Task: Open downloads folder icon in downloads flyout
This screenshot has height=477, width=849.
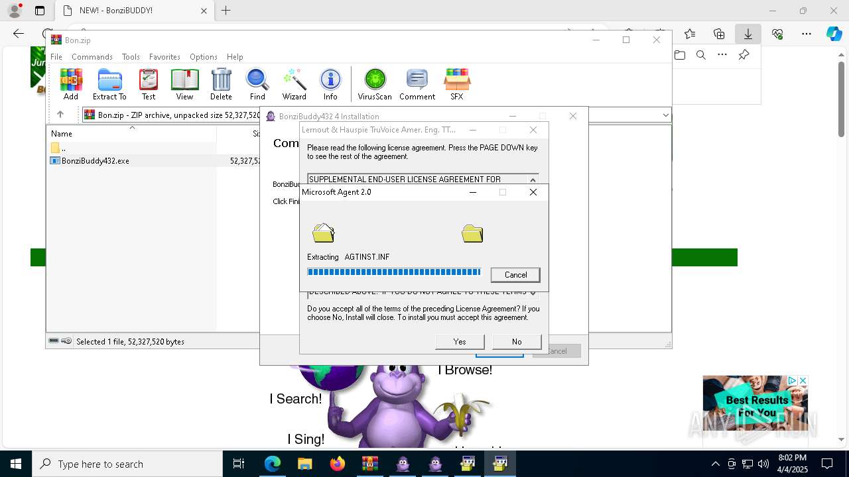Action: click(680, 55)
